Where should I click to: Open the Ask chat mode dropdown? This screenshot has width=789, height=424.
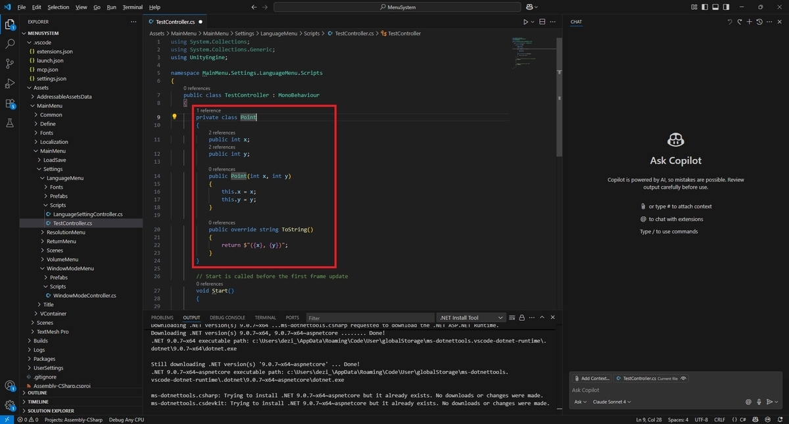580,402
